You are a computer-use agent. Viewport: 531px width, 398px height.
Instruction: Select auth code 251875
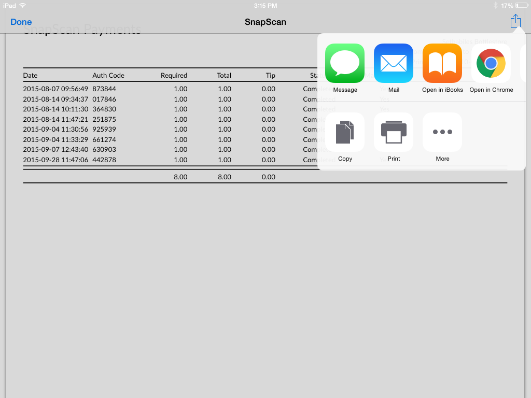104,120
